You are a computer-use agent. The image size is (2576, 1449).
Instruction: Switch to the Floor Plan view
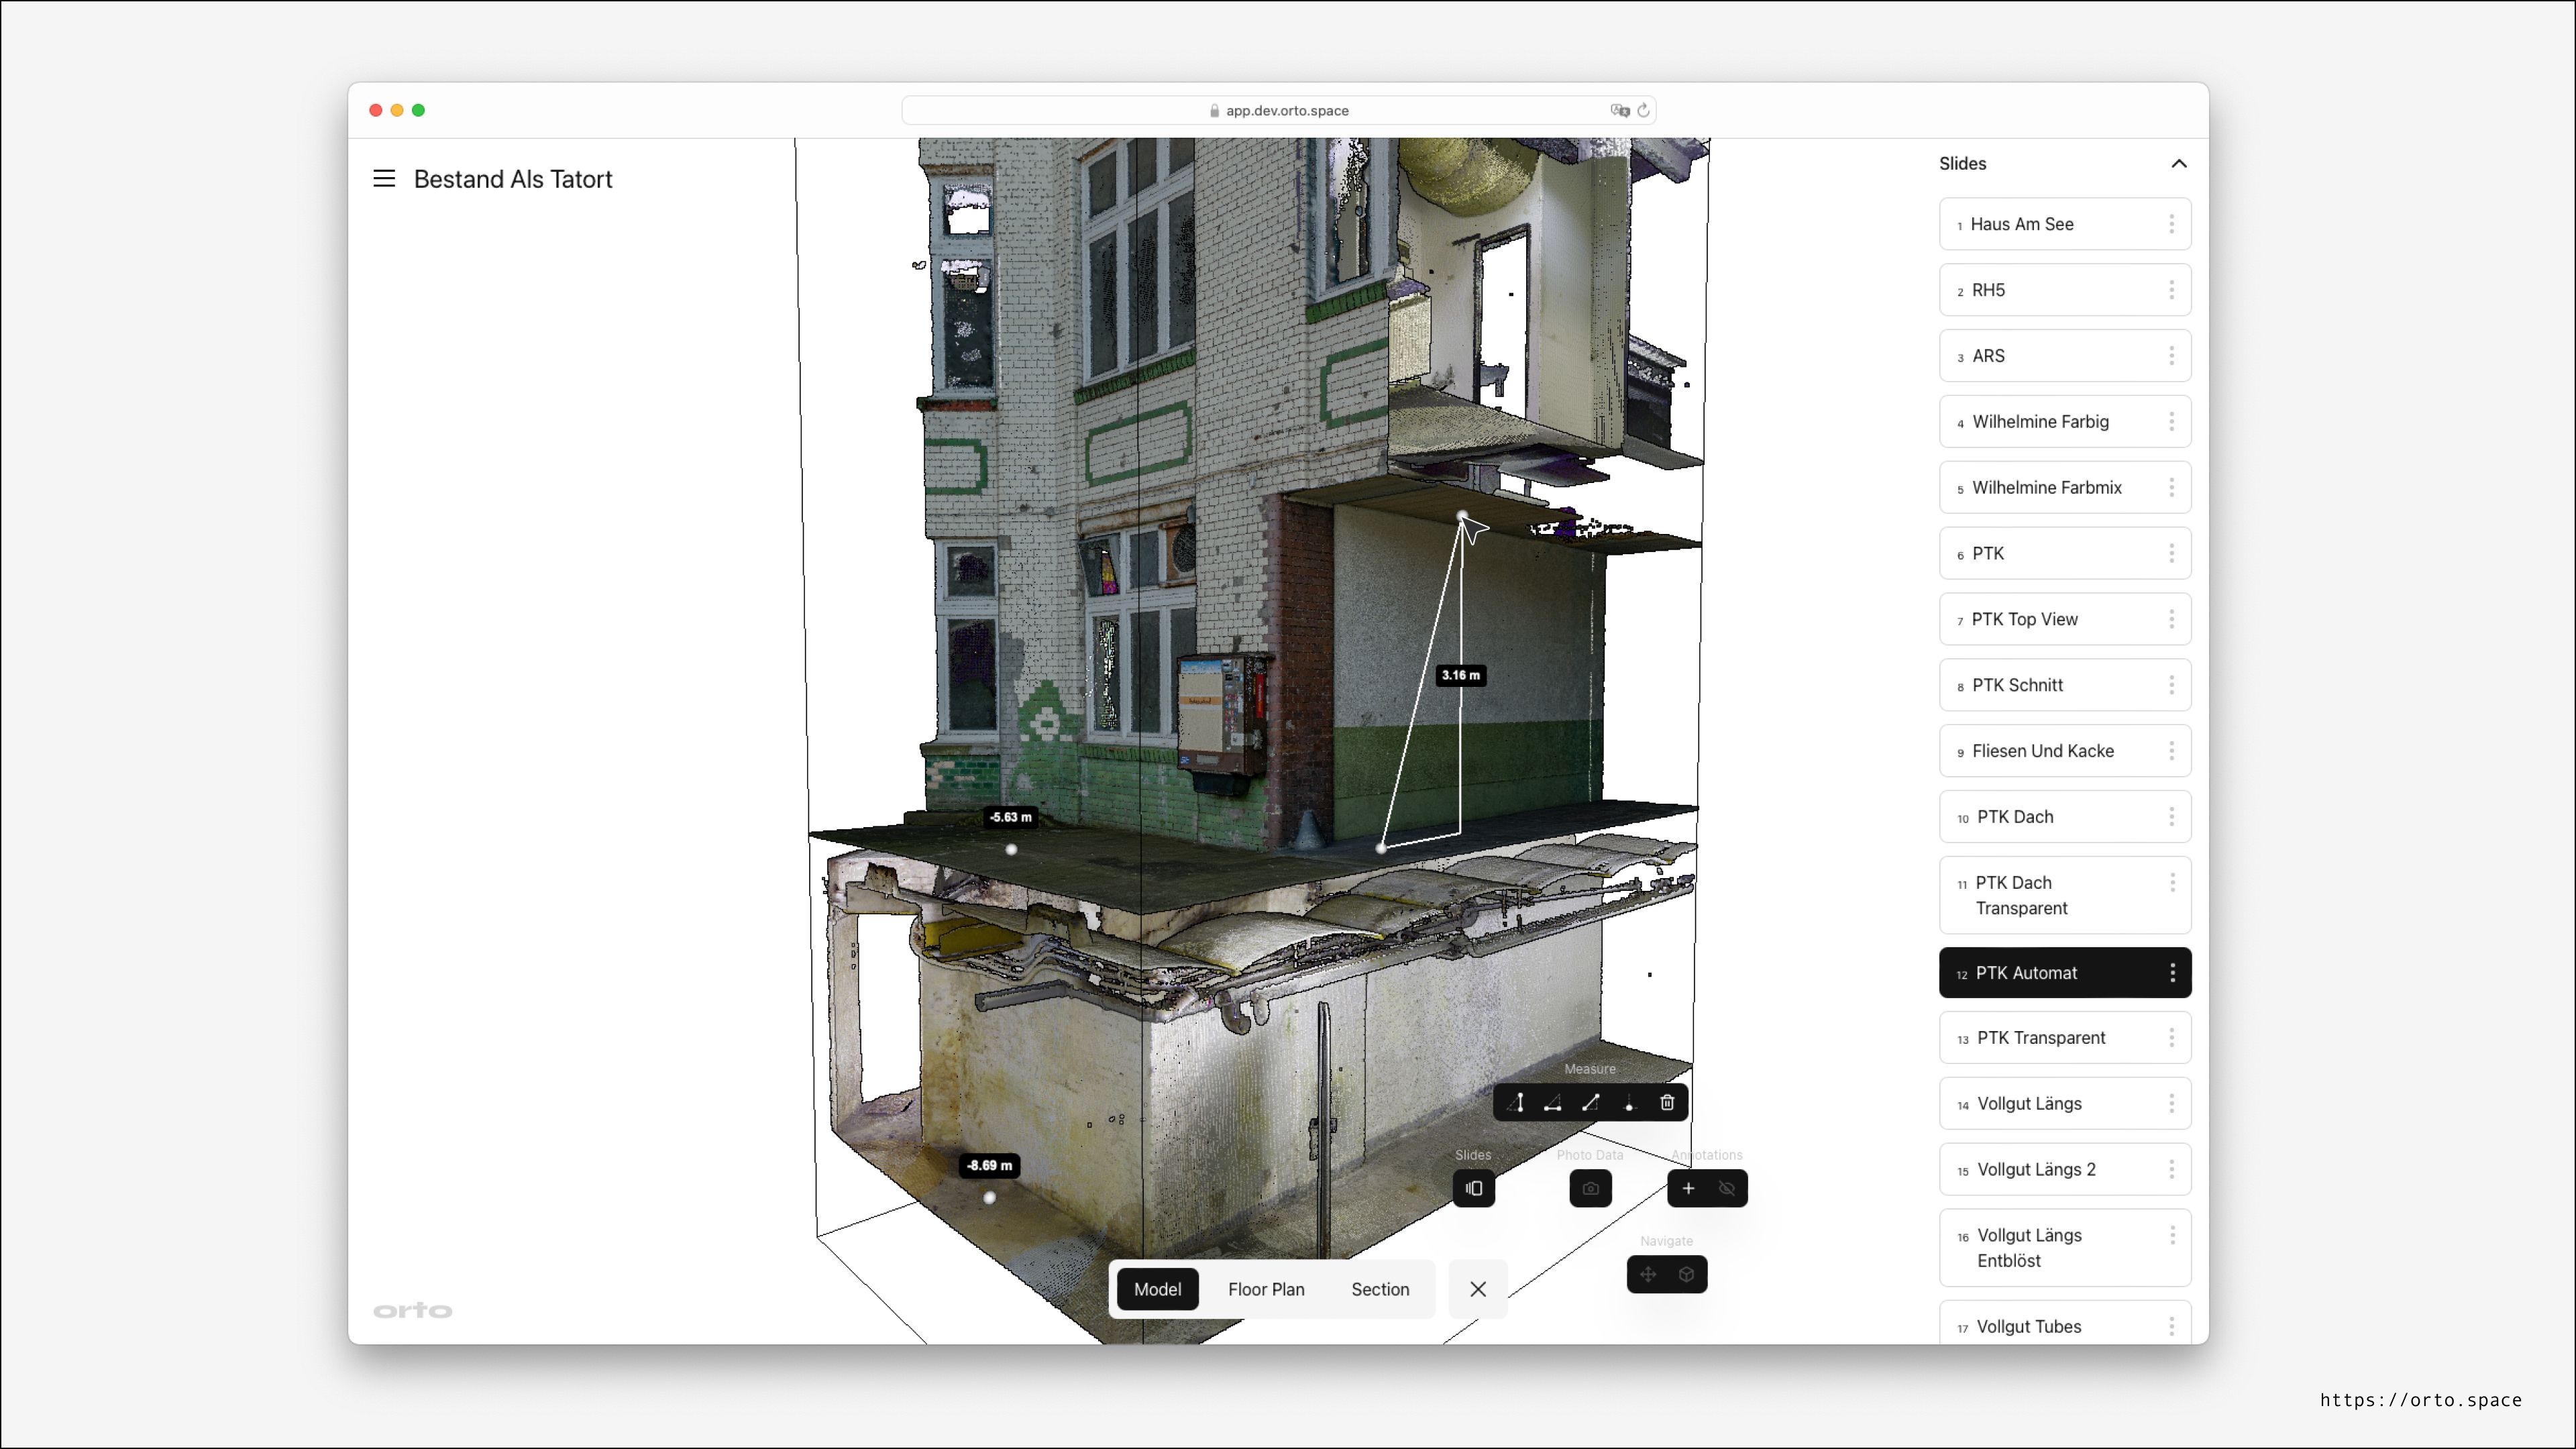(x=1266, y=1290)
